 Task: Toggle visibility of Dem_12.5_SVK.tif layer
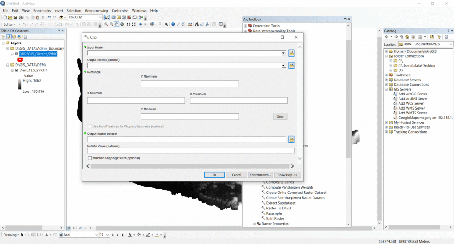point(16,70)
